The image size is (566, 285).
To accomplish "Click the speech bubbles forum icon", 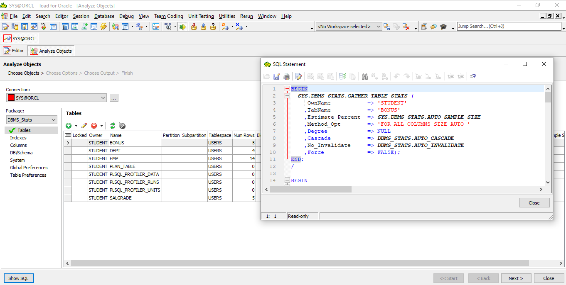I will (433, 27).
